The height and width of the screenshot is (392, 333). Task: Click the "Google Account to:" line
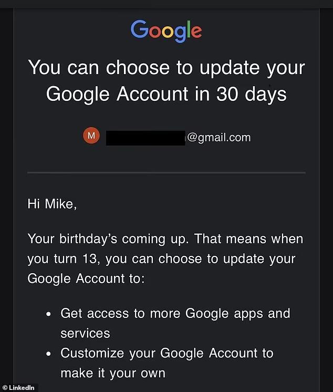85,278
